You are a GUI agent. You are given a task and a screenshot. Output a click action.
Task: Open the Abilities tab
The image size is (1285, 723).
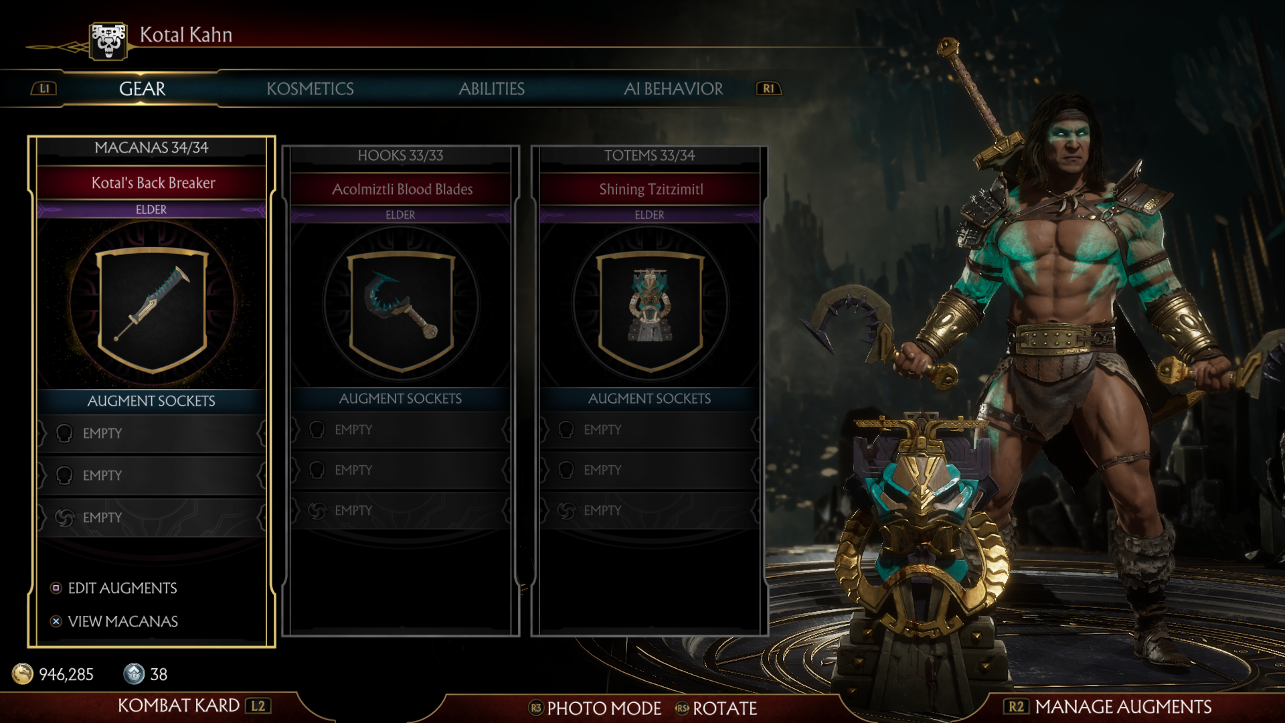491,88
